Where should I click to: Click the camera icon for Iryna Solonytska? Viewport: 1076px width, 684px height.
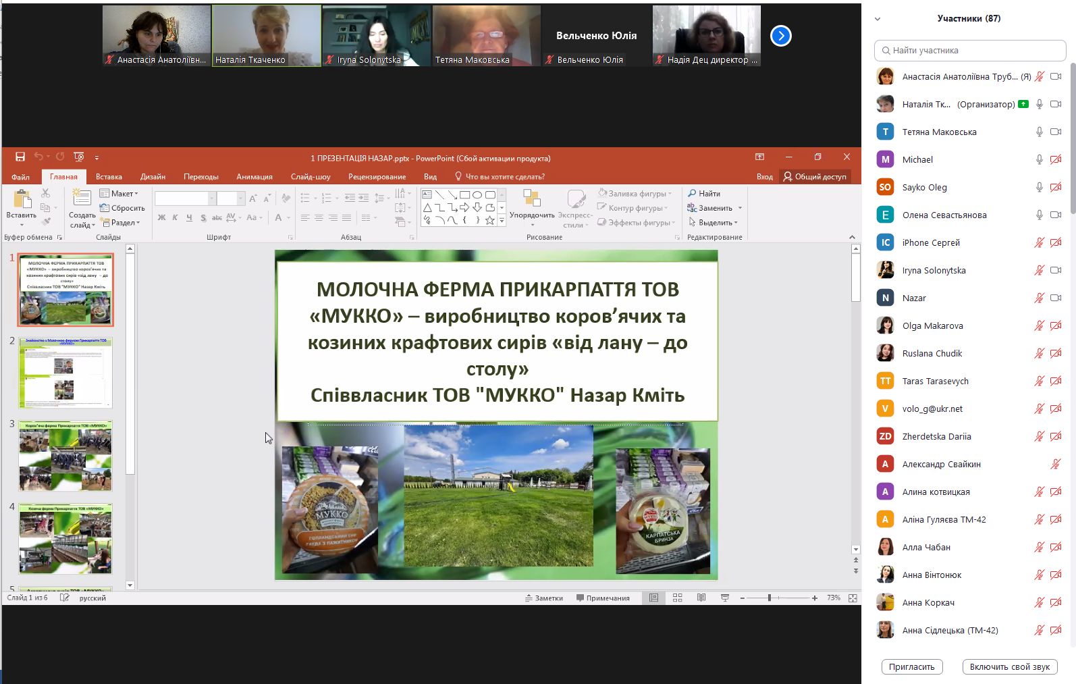[1056, 270]
